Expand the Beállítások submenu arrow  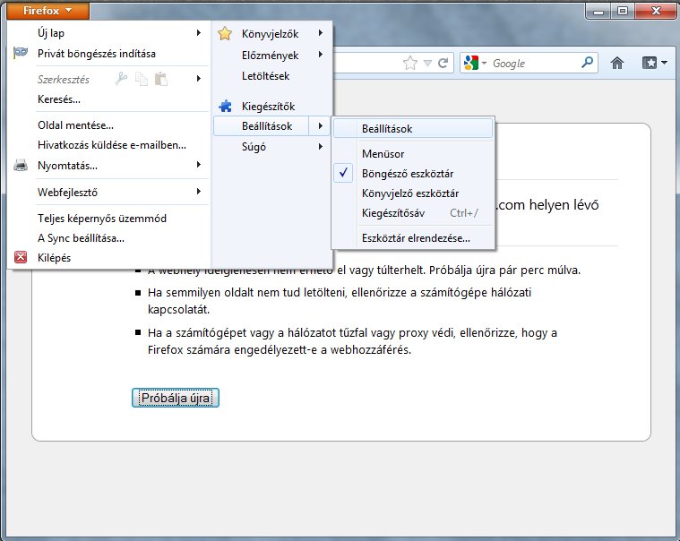point(321,126)
